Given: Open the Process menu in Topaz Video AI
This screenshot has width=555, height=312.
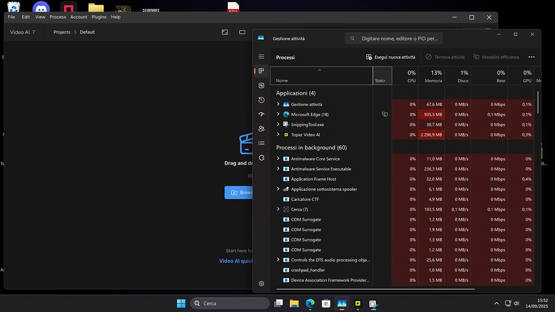Looking at the screenshot, I should tap(57, 17).
